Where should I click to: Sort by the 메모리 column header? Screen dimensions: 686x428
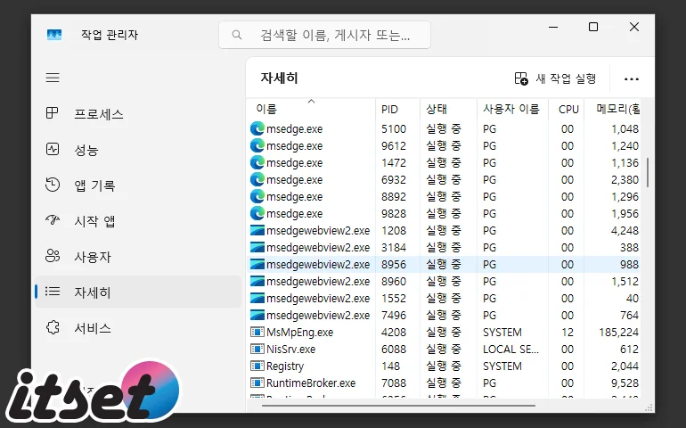613,109
